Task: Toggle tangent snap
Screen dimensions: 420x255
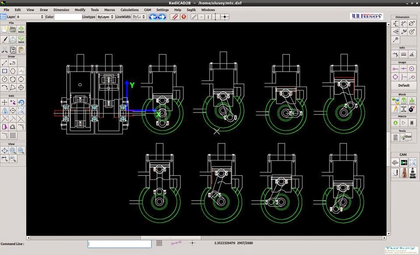Action: click(x=412, y=77)
